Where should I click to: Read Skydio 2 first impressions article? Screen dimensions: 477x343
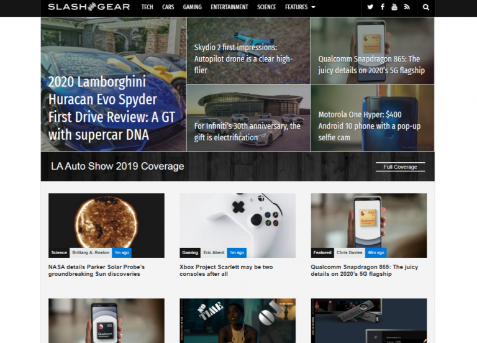tap(248, 50)
